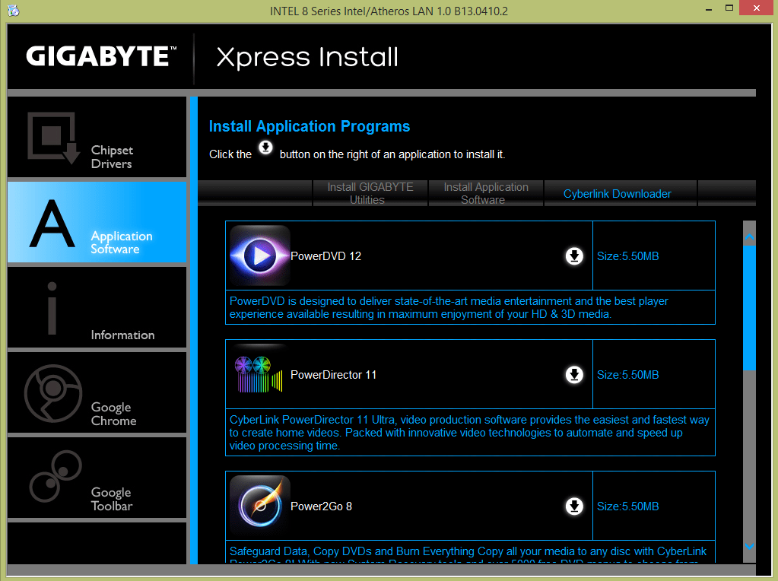Click the PowerDirector 11 download button

574,375
